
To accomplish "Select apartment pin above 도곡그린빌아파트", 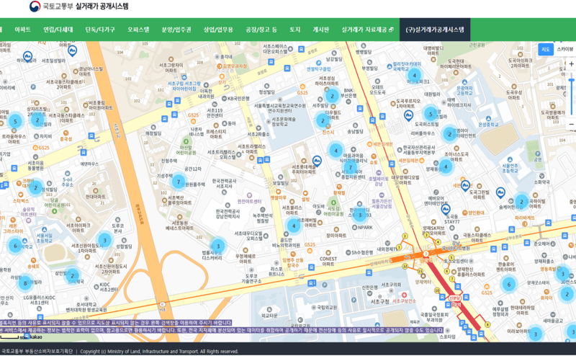I will (x=465, y=185).
